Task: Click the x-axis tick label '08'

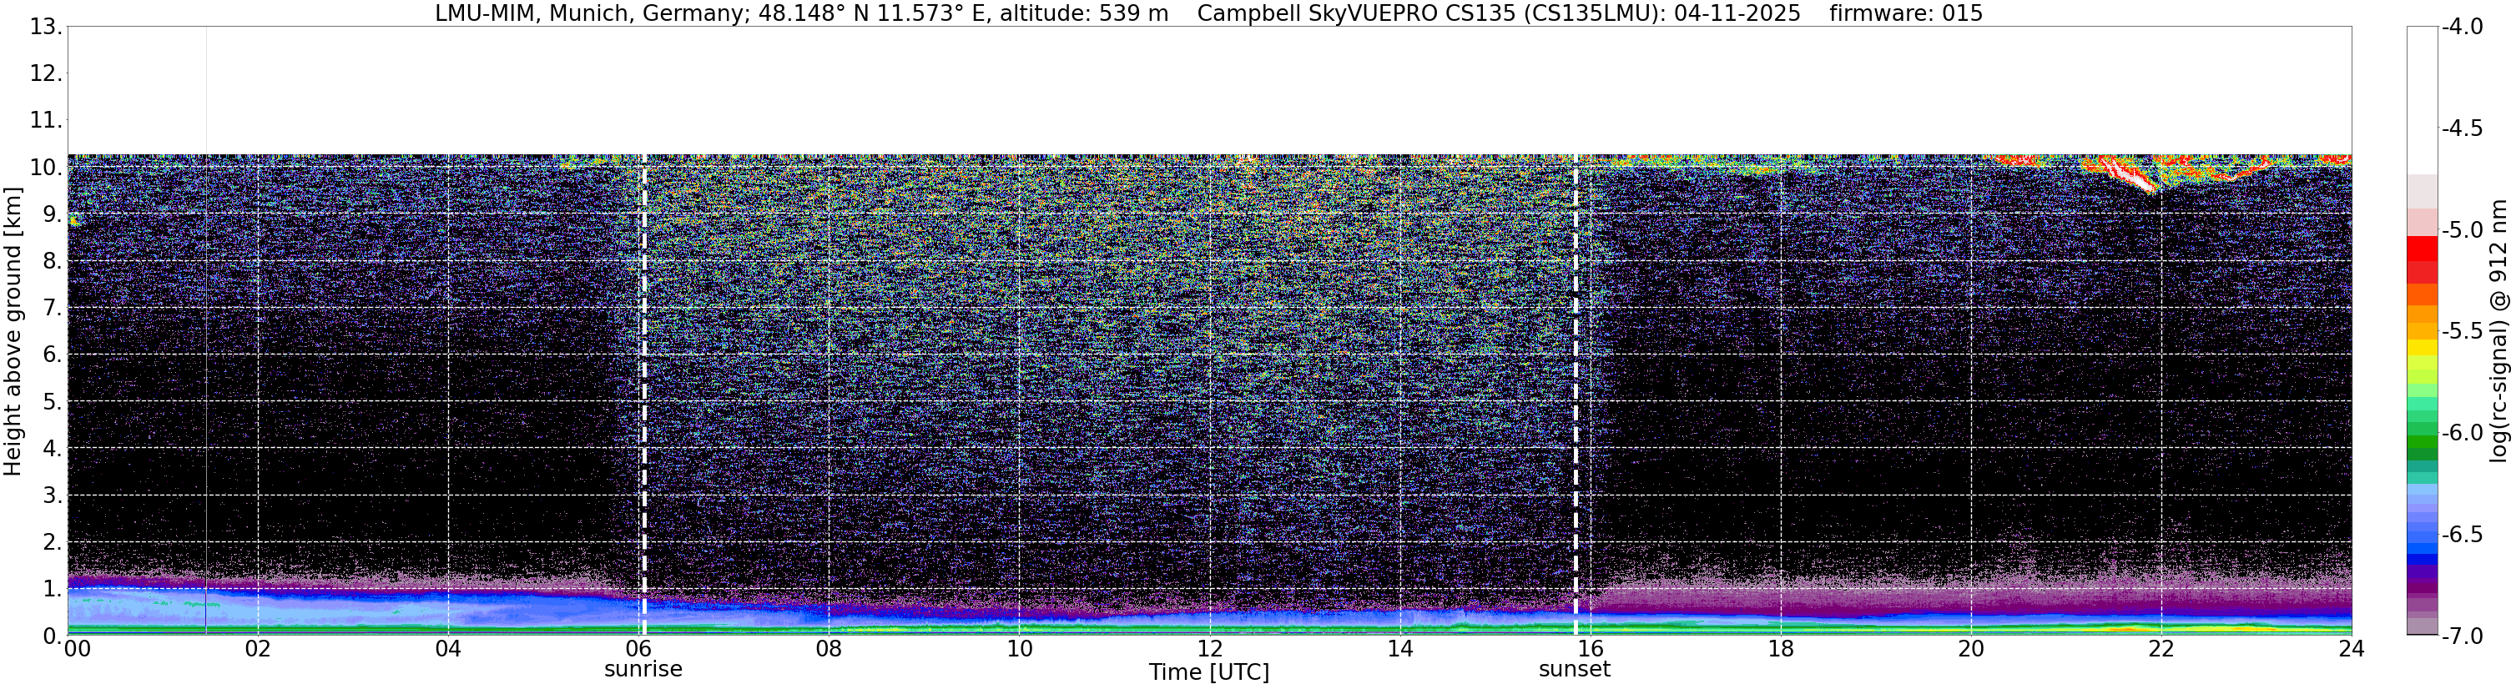Action: click(x=829, y=649)
